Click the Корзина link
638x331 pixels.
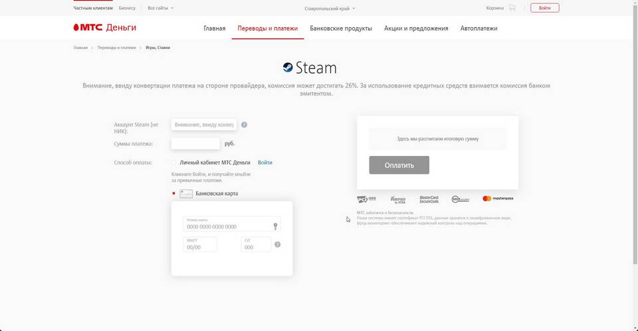point(494,8)
